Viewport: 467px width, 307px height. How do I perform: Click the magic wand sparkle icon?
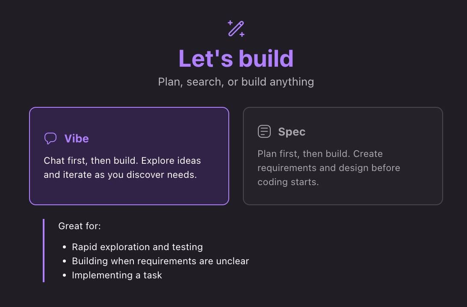tap(236, 29)
